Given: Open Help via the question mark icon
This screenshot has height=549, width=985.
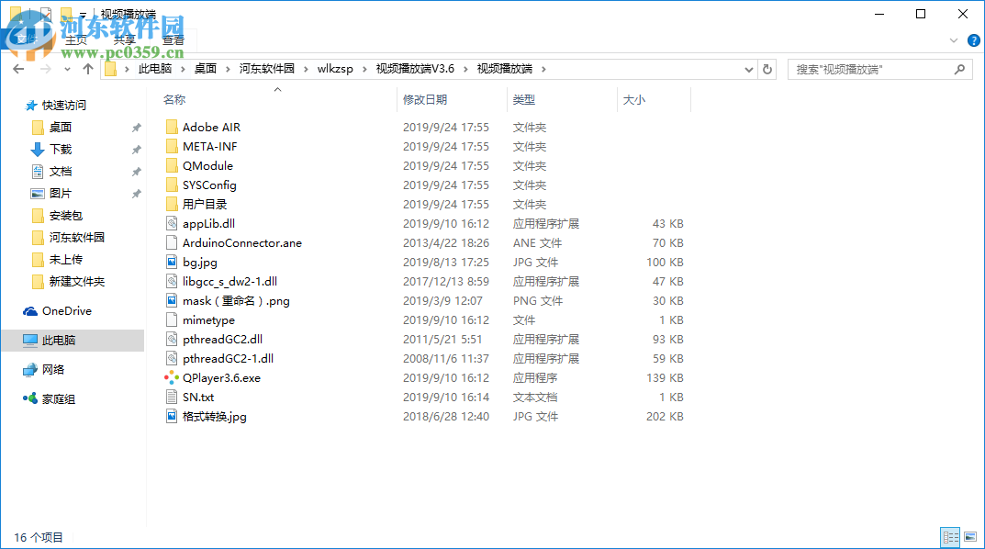Looking at the screenshot, I should (x=974, y=40).
